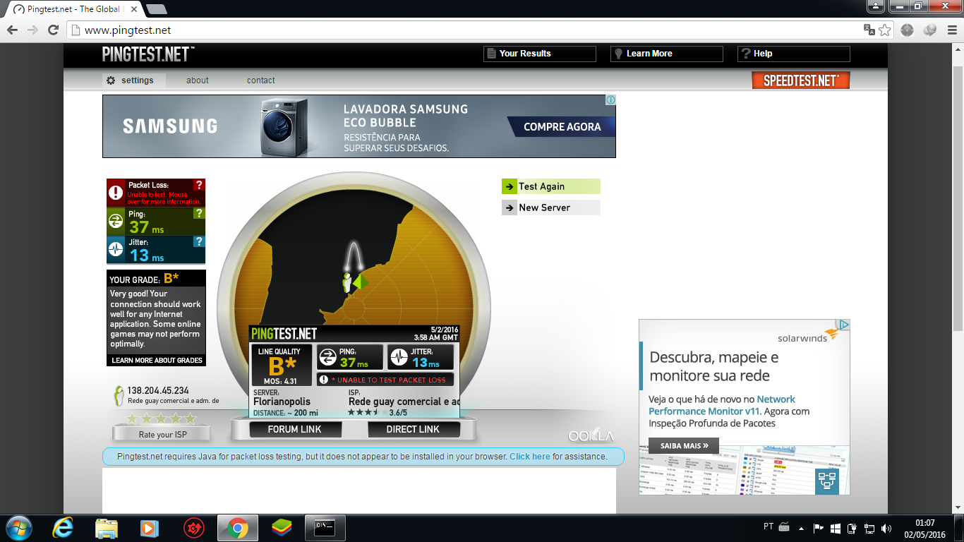This screenshot has width=964, height=542.
Task: Click the Ping arrows icon in side panel
Action: (x=115, y=222)
